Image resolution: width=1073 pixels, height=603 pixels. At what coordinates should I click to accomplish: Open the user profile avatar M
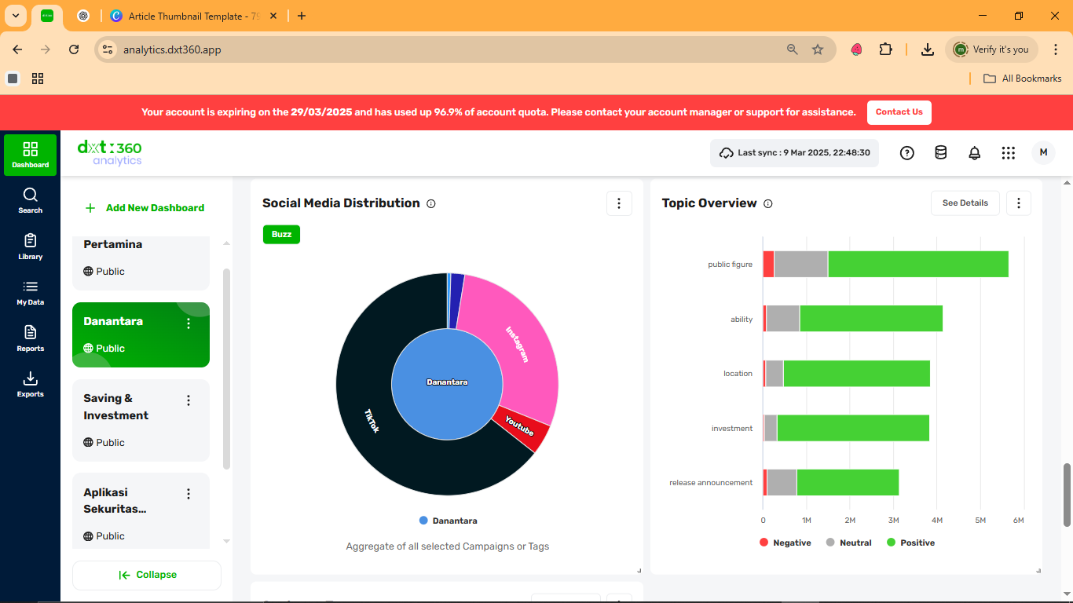(1042, 153)
